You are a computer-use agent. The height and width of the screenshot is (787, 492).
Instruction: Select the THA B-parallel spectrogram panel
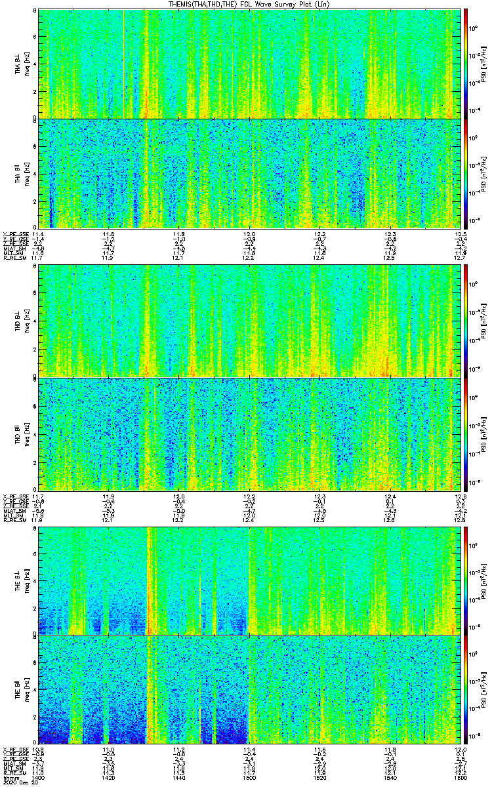click(x=249, y=174)
